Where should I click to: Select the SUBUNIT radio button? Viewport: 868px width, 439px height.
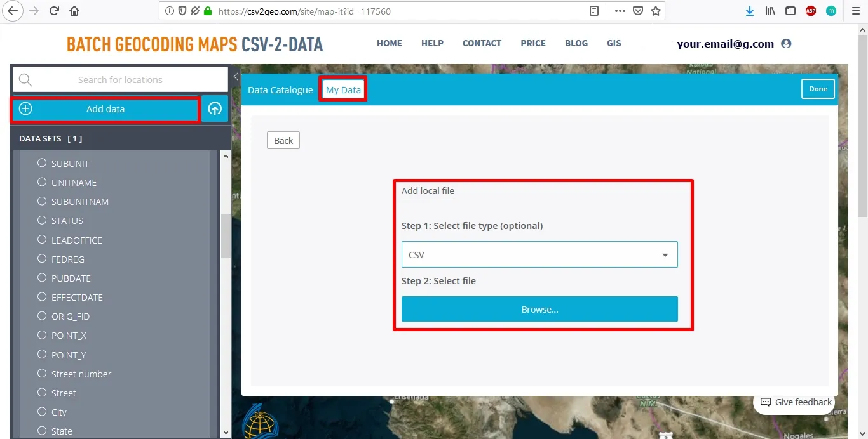pyautogui.click(x=42, y=163)
